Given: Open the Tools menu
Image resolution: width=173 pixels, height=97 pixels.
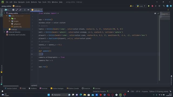Looking at the screenshot, I should [44, 2].
